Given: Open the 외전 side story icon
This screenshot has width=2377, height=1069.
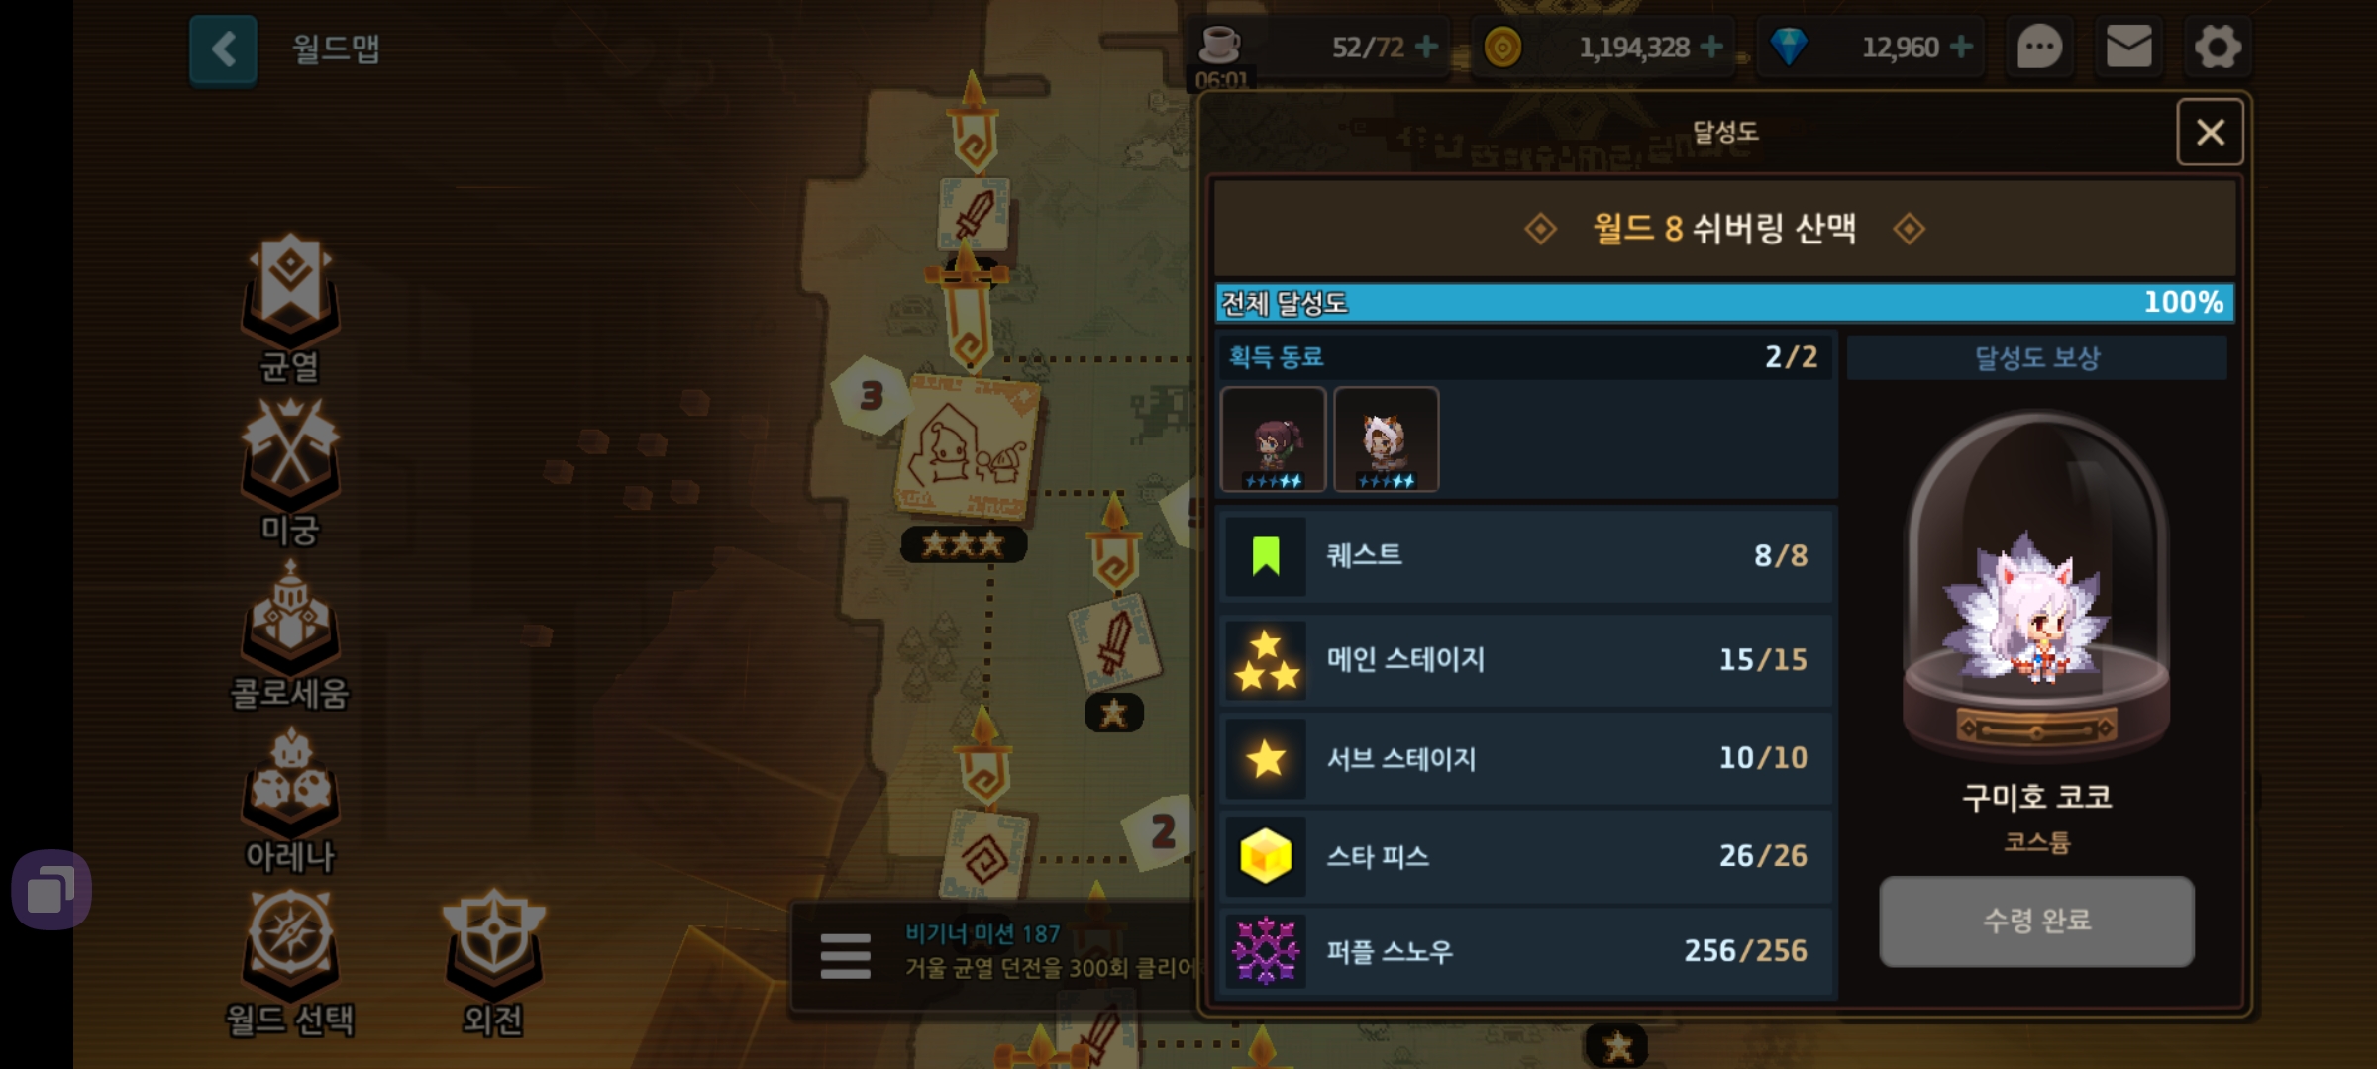Looking at the screenshot, I should 493,962.
